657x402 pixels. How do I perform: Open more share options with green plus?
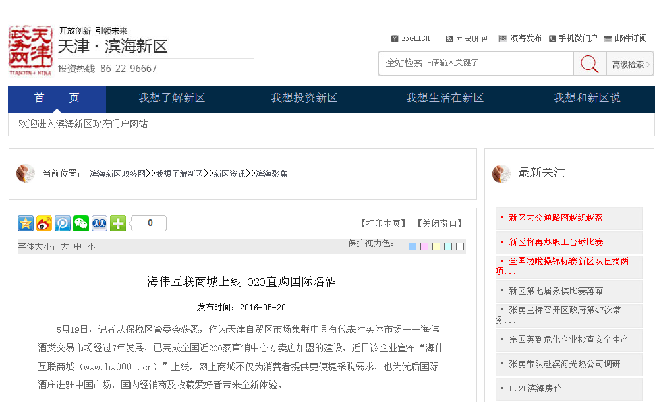tap(118, 223)
